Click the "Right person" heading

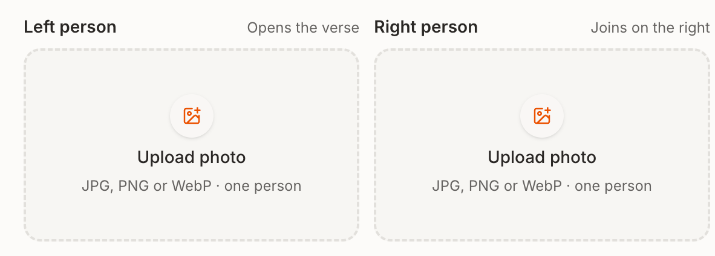pyautogui.click(x=426, y=27)
